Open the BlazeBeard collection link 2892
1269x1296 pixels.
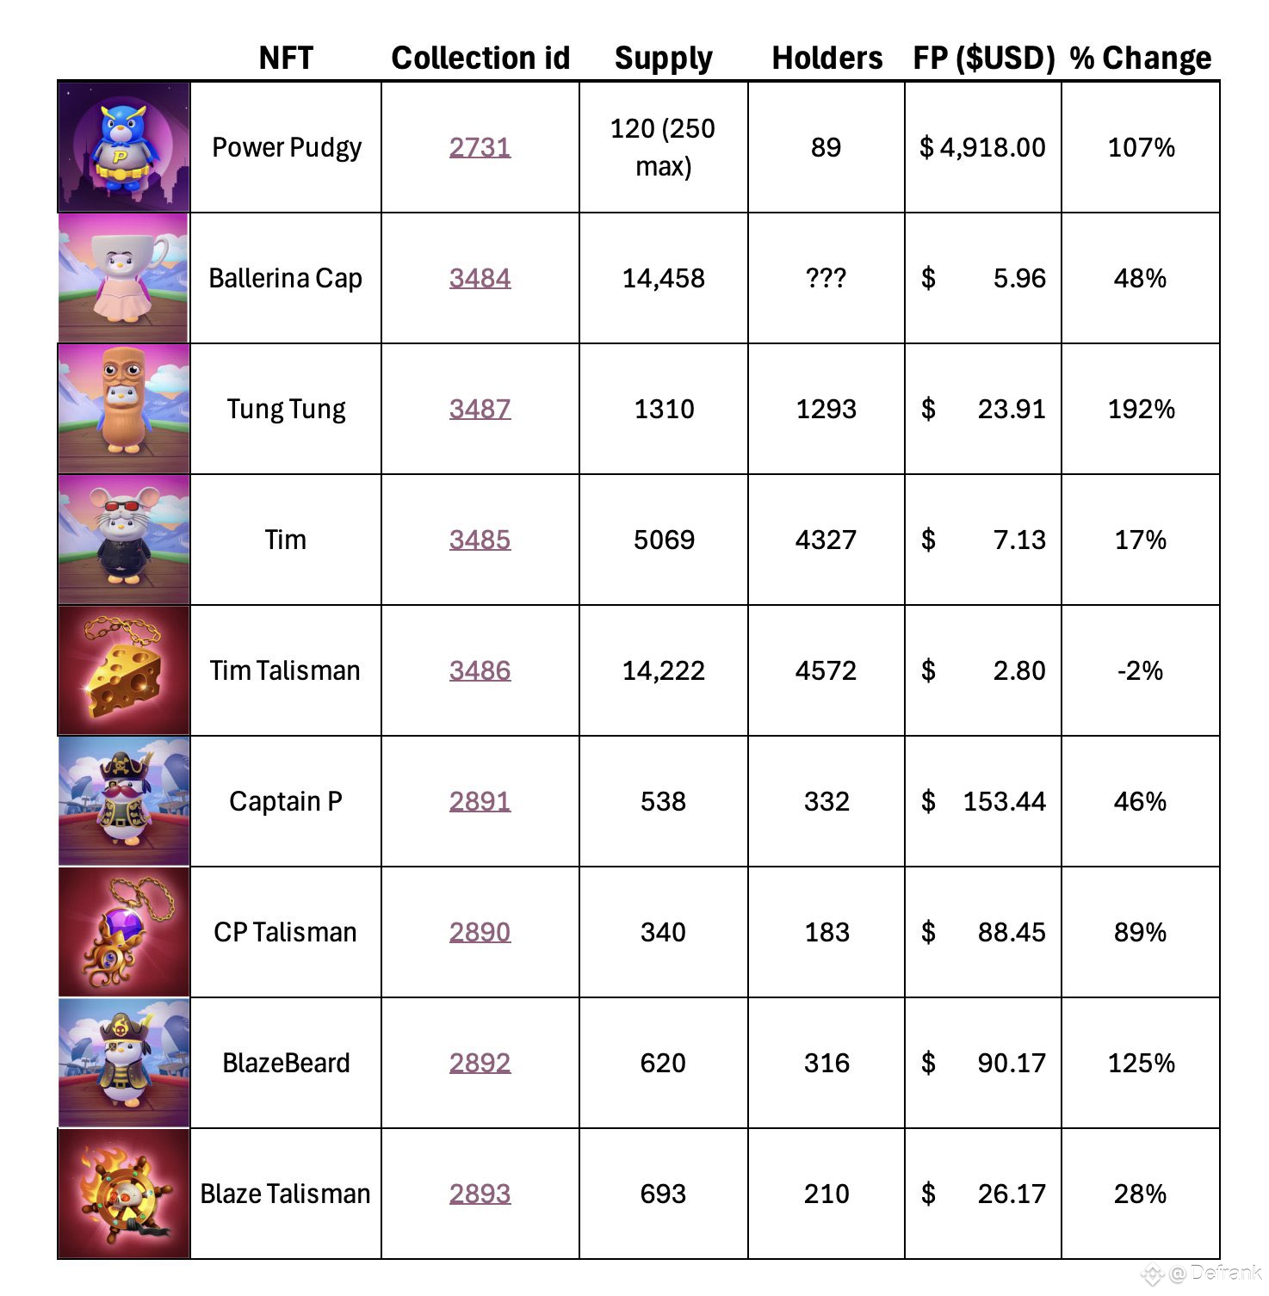click(480, 1063)
